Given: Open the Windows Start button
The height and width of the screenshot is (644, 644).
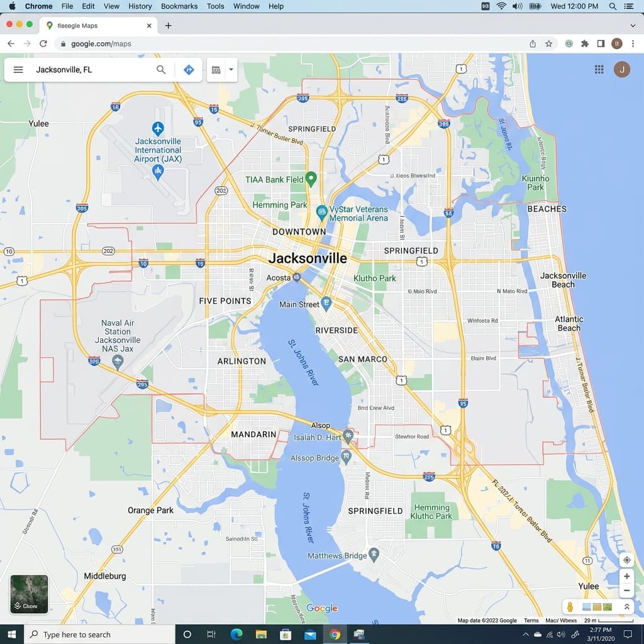Looking at the screenshot, I should point(11,635).
